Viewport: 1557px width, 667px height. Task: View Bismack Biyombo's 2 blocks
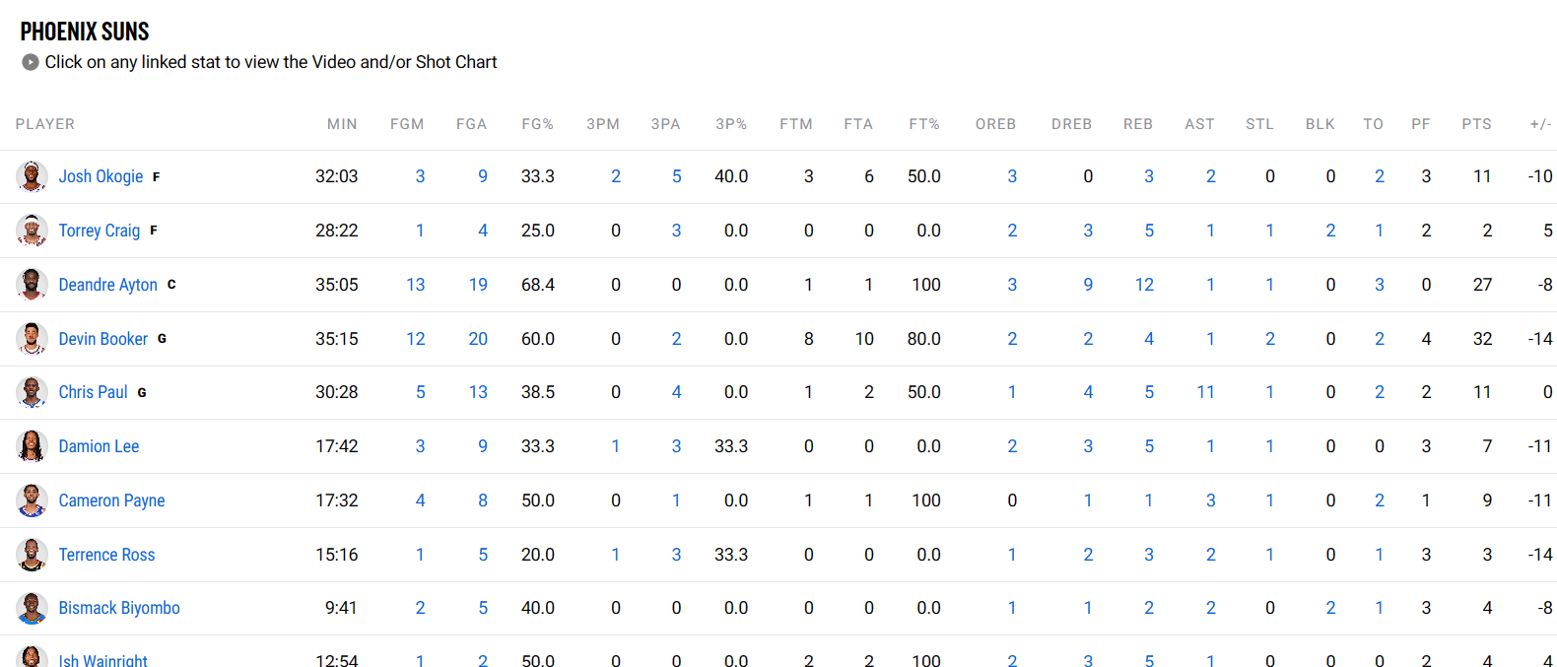1331,608
